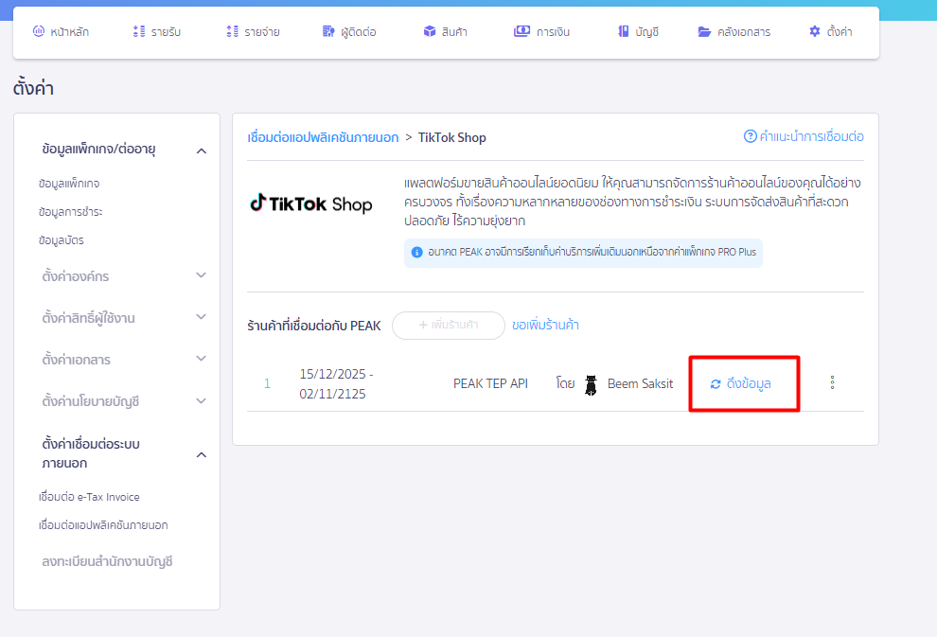
Task: Click the ผู้ติดต่อ contacts icon
Action: point(328,31)
